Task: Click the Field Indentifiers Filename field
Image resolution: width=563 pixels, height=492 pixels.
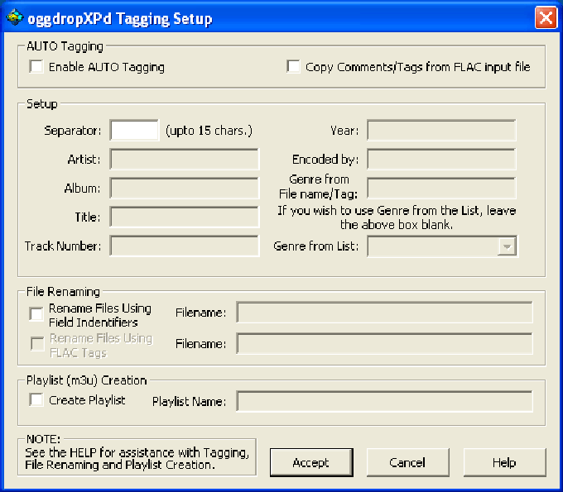Action: tap(384, 313)
